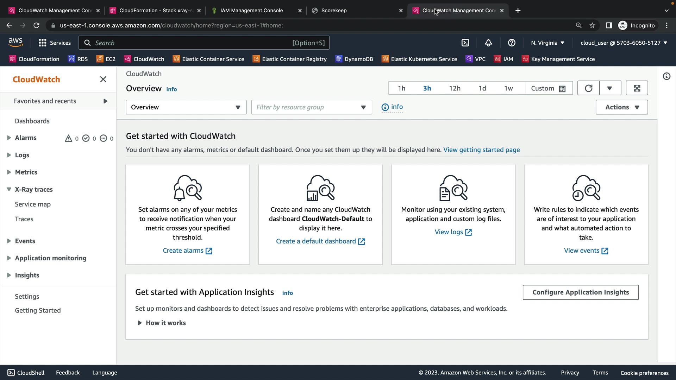Image resolution: width=676 pixels, height=380 pixels.
Task: Click the notifications bell icon
Action: pyautogui.click(x=488, y=43)
